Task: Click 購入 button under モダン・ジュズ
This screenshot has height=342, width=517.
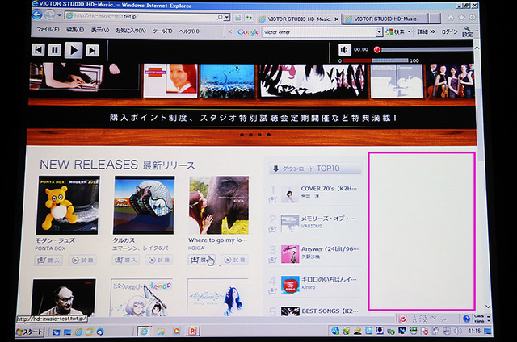Action: click(x=51, y=261)
